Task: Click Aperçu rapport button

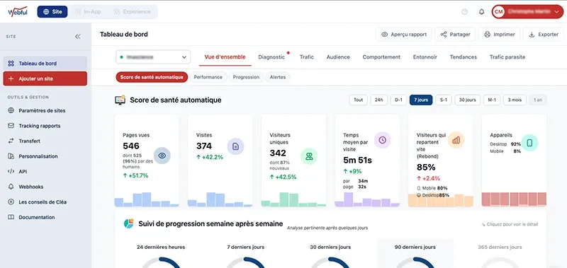Action: pyautogui.click(x=404, y=35)
